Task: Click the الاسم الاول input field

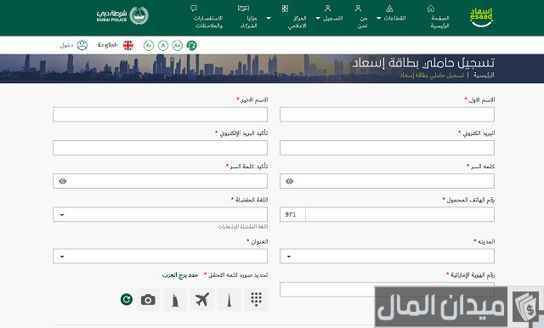Action: [x=387, y=115]
